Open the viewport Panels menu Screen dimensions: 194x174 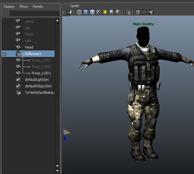(x=74, y=6)
